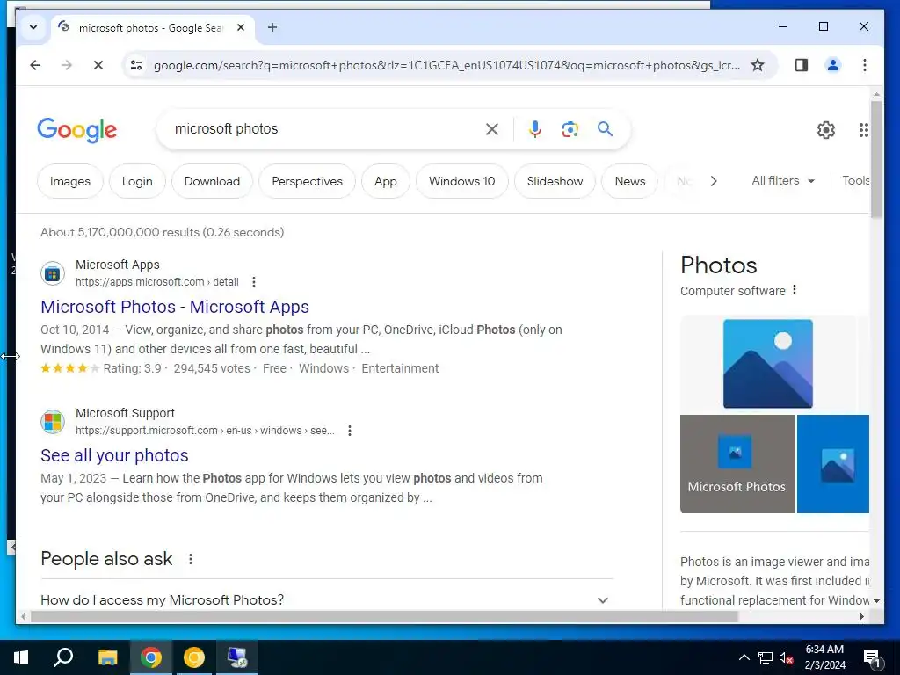The image size is (900, 675).
Task: Open the remote desktop taskbar app
Action: pos(237,657)
